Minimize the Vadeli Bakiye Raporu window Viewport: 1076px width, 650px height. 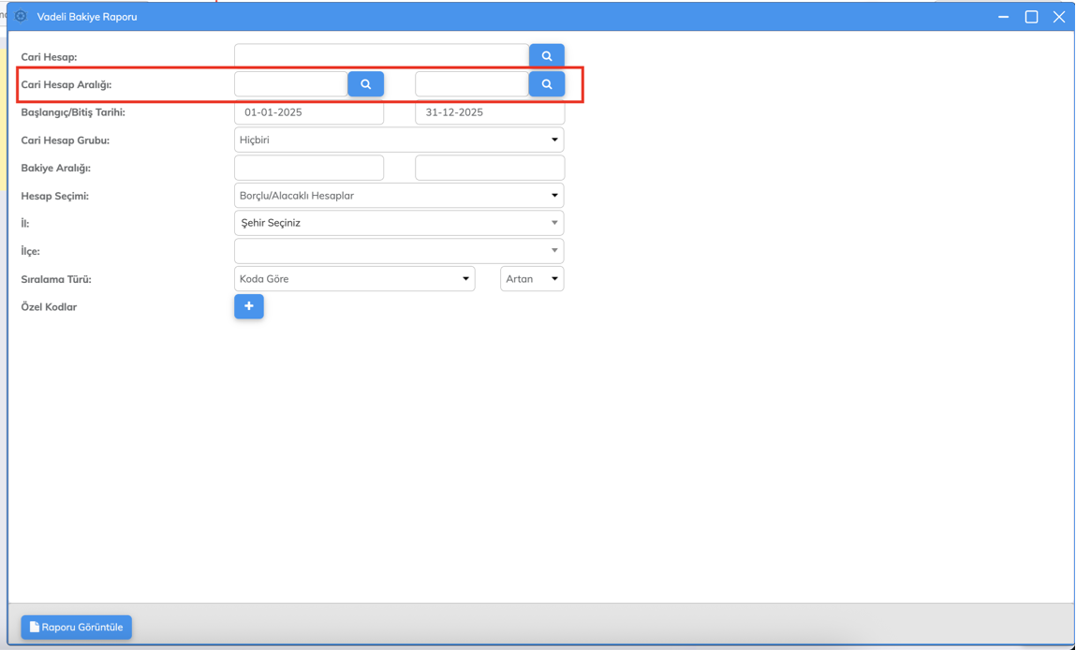coord(1003,17)
